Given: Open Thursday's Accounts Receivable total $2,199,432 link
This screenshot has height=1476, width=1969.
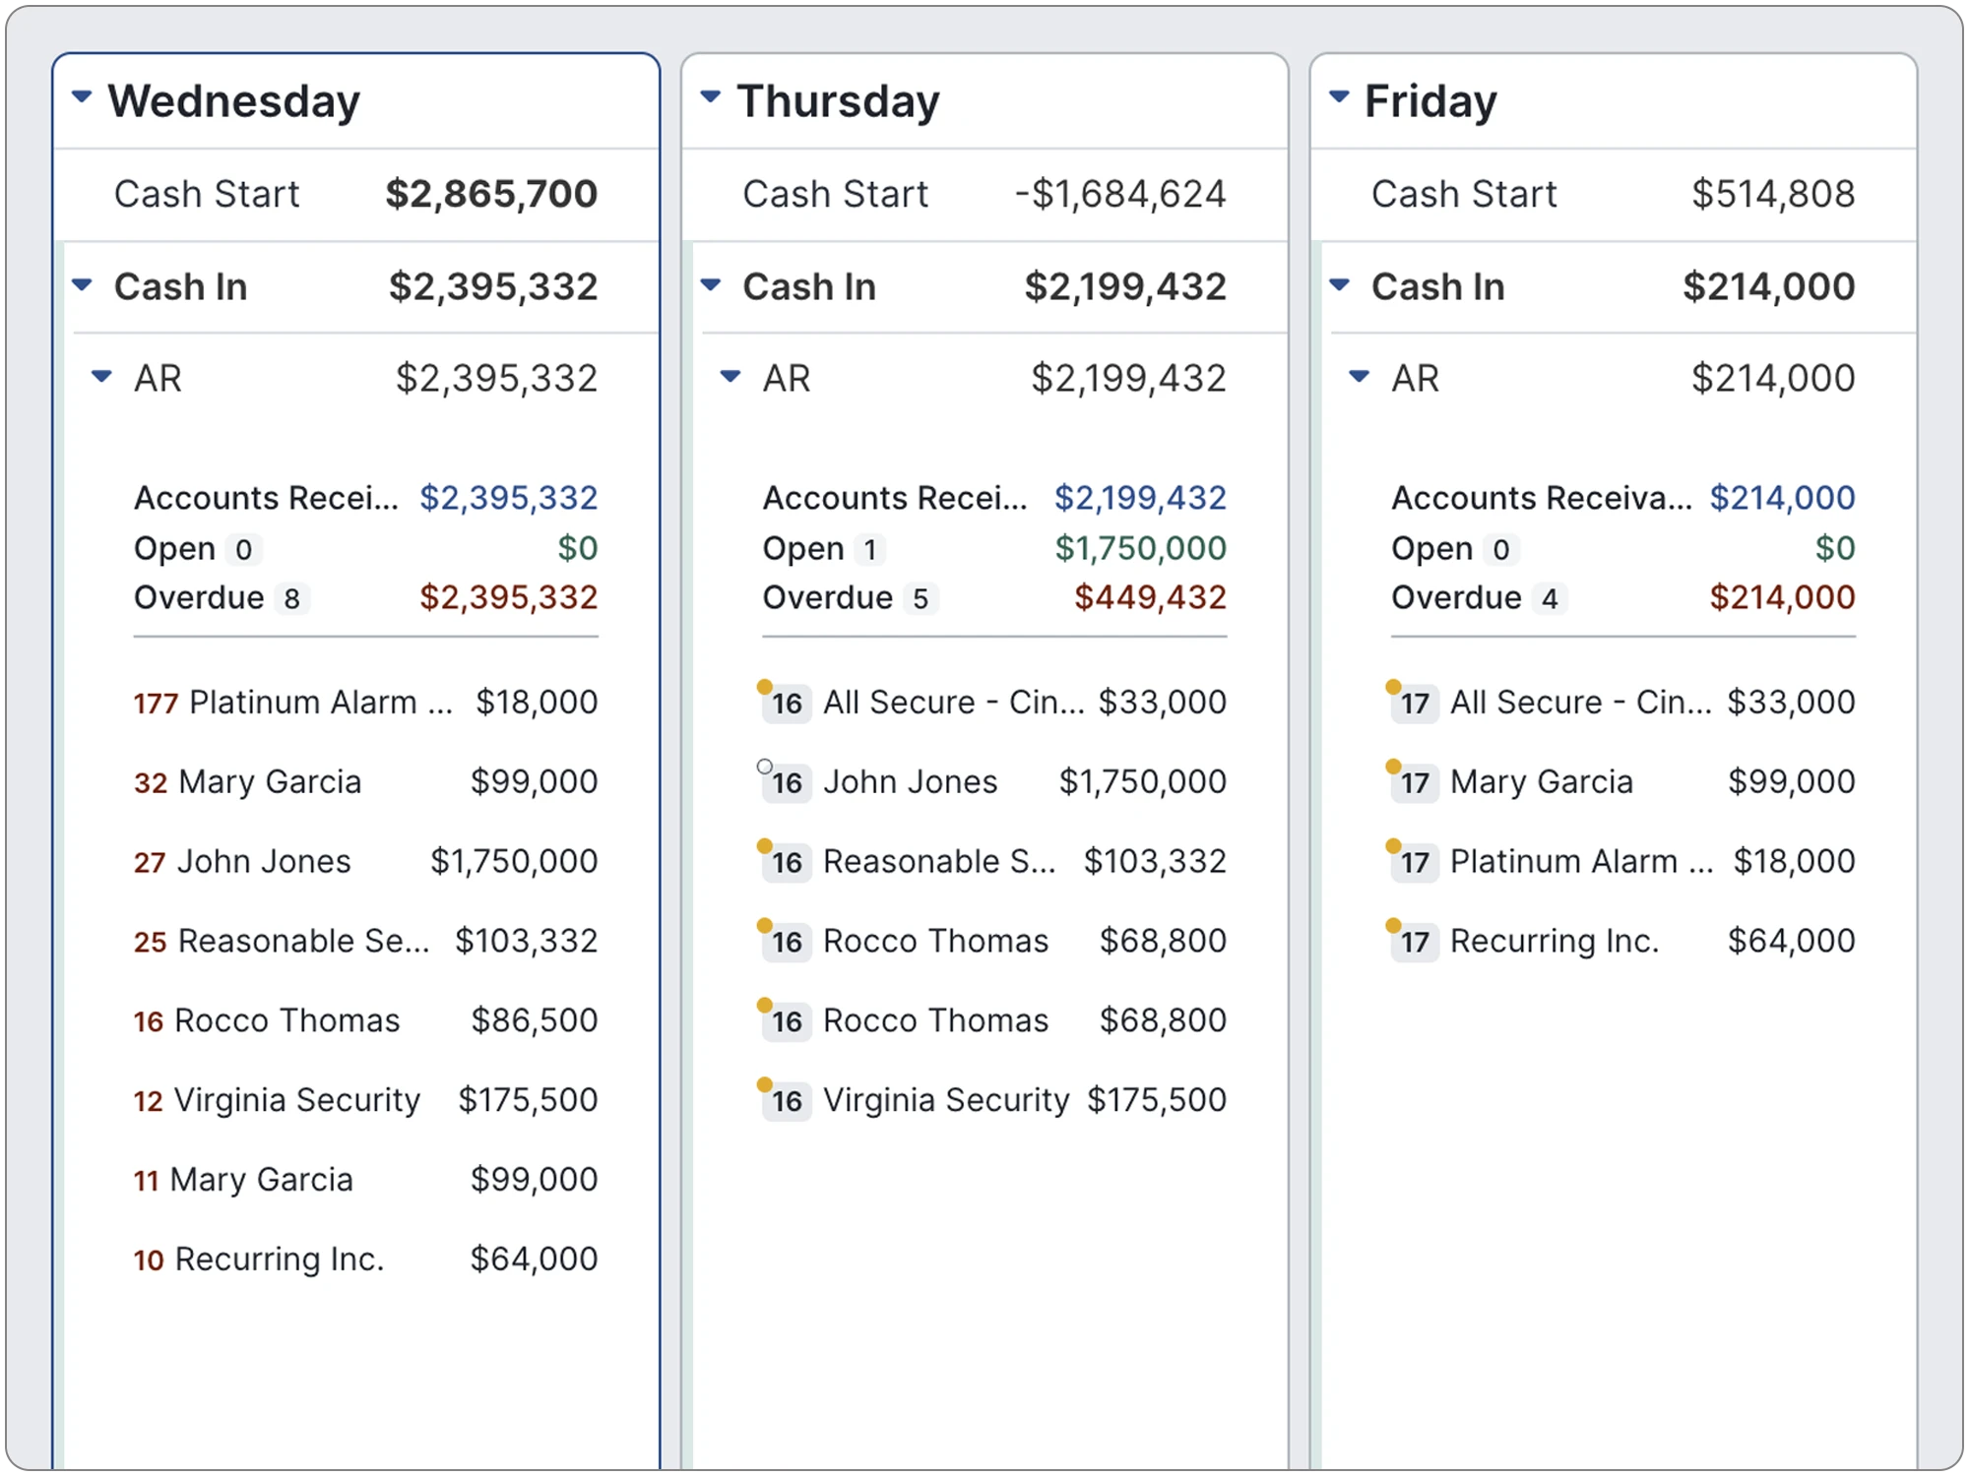Looking at the screenshot, I should coord(1140,498).
